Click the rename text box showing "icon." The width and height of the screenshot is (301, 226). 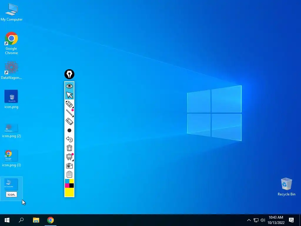click(11, 195)
